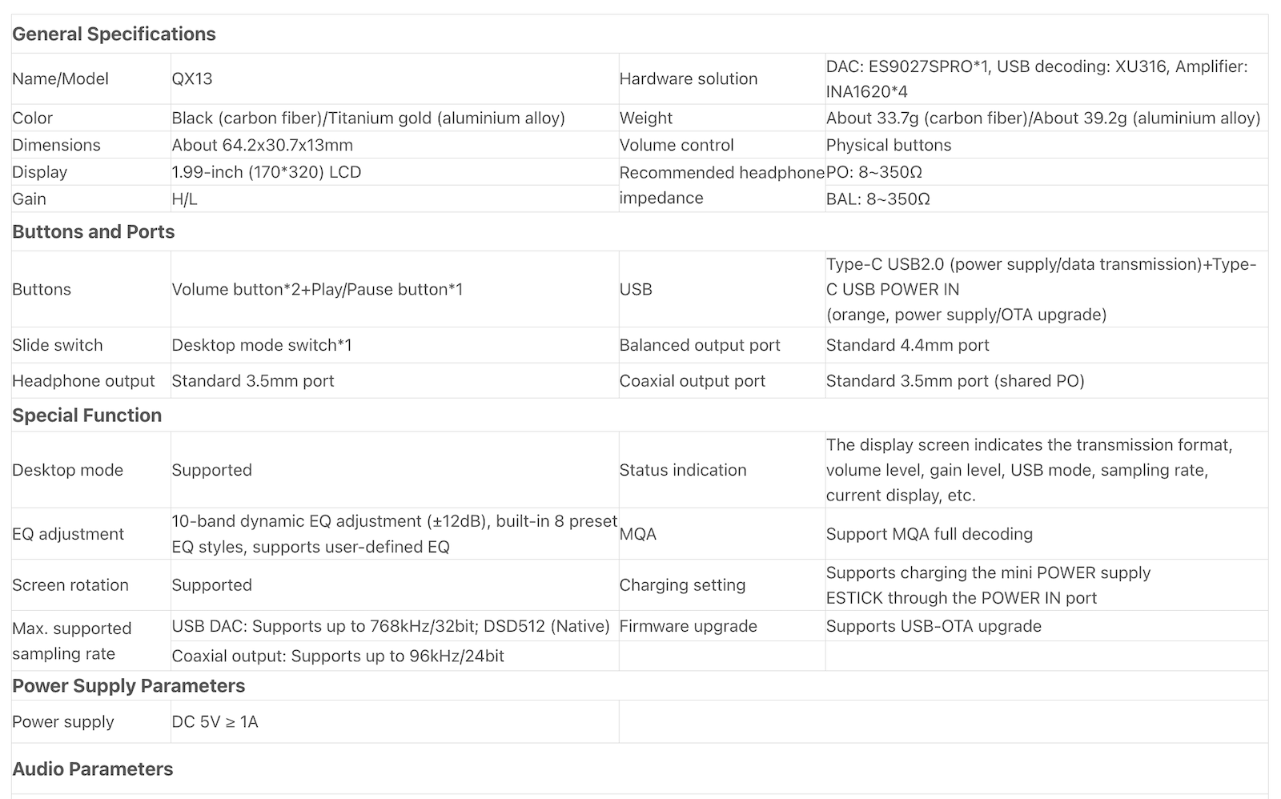Click the Special Function heading
Screen dimensions: 1281x799
pos(86,416)
